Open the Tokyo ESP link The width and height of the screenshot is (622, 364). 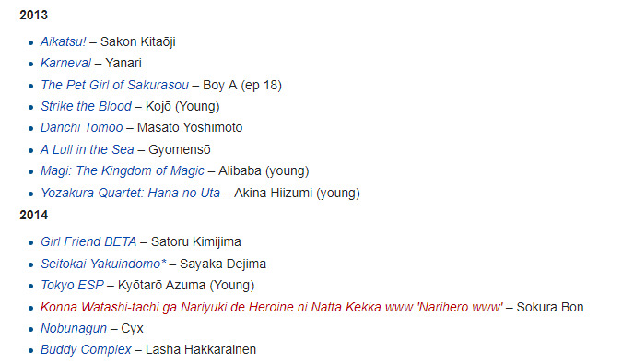pos(72,285)
